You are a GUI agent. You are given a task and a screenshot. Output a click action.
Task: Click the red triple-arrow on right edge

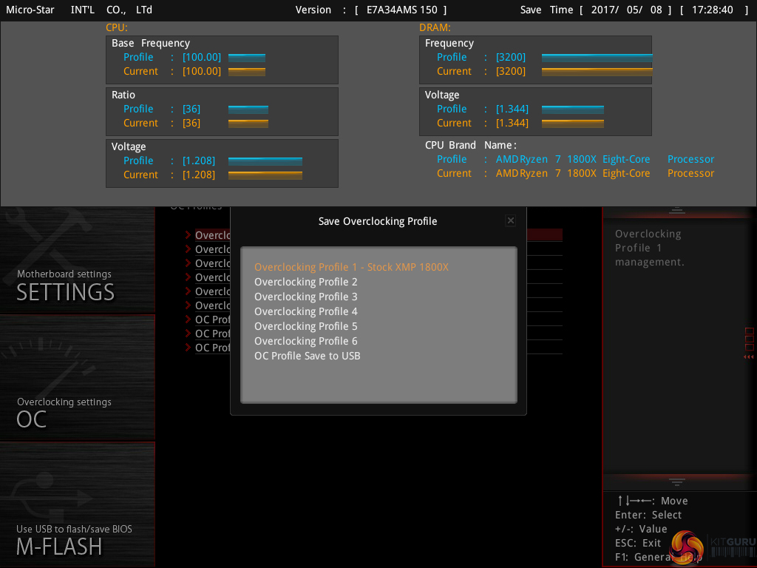[748, 357]
